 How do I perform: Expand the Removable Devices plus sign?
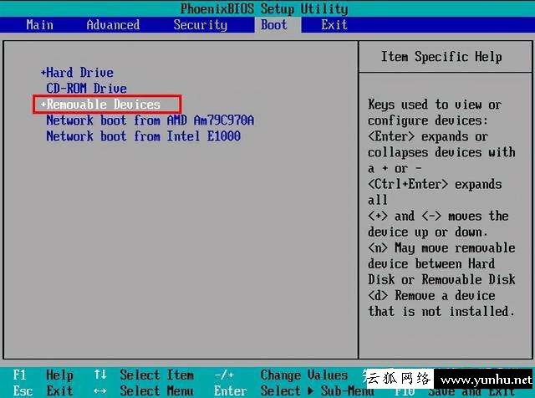pyautogui.click(x=43, y=105)
